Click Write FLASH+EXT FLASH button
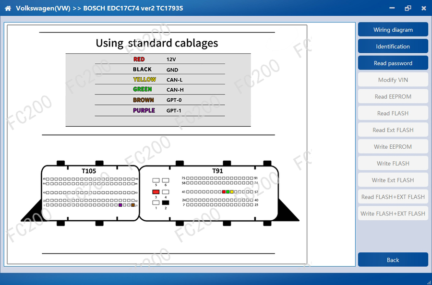The width and height of the screenshot is (432, 285). click(393, 214)
